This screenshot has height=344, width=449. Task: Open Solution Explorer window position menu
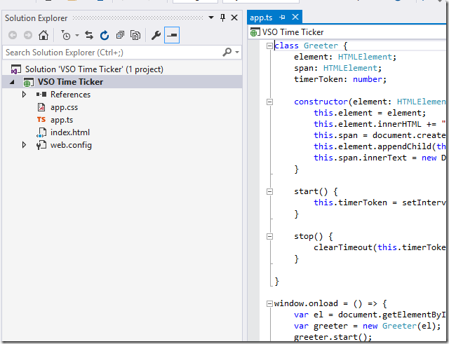[x=211, y=18]
